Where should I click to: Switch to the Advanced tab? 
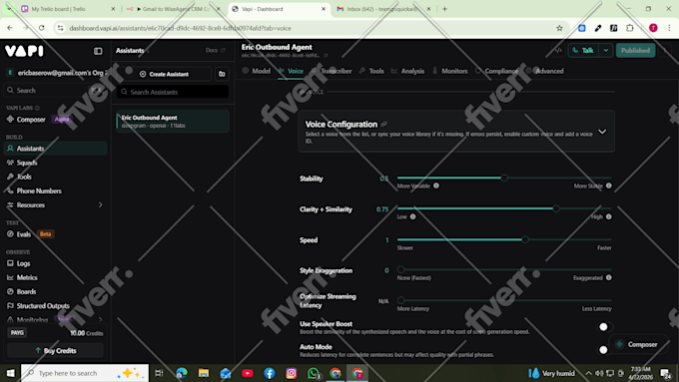pos(545,71)
